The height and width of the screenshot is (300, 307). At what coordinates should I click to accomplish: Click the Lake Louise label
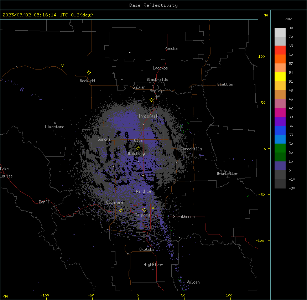coord(6,172)
